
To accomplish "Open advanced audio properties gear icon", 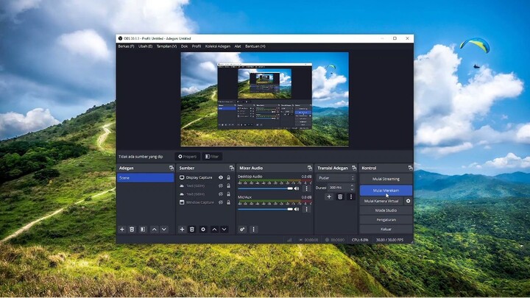I will click(242, 230).
